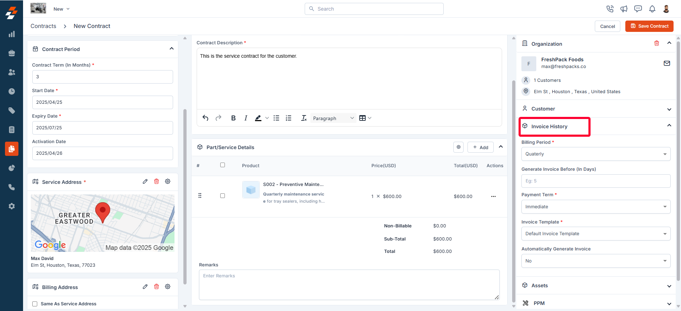Open the highlighted contracts sidebar icon

(x=12, y=149)
